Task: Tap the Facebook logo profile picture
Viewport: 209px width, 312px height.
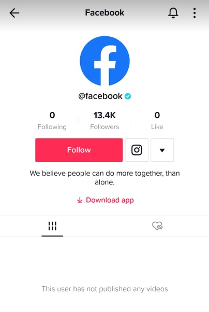Action: 104,61
